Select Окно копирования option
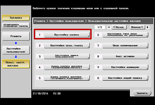This screenshot has height=105, width=155. (125, 45)
